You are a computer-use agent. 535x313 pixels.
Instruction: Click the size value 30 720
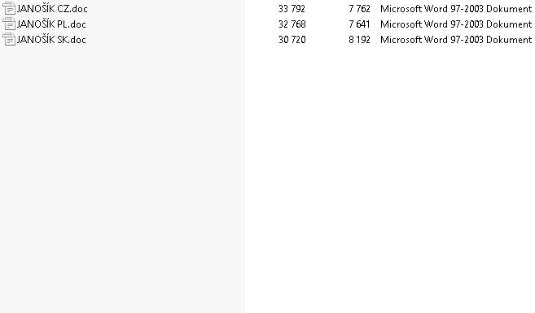point(292,40)
